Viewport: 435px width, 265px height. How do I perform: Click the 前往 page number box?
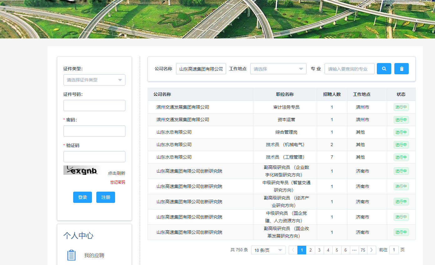click(x=394, y=250)
